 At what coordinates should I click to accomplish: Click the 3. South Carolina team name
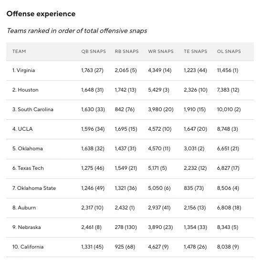coord(33,109)
